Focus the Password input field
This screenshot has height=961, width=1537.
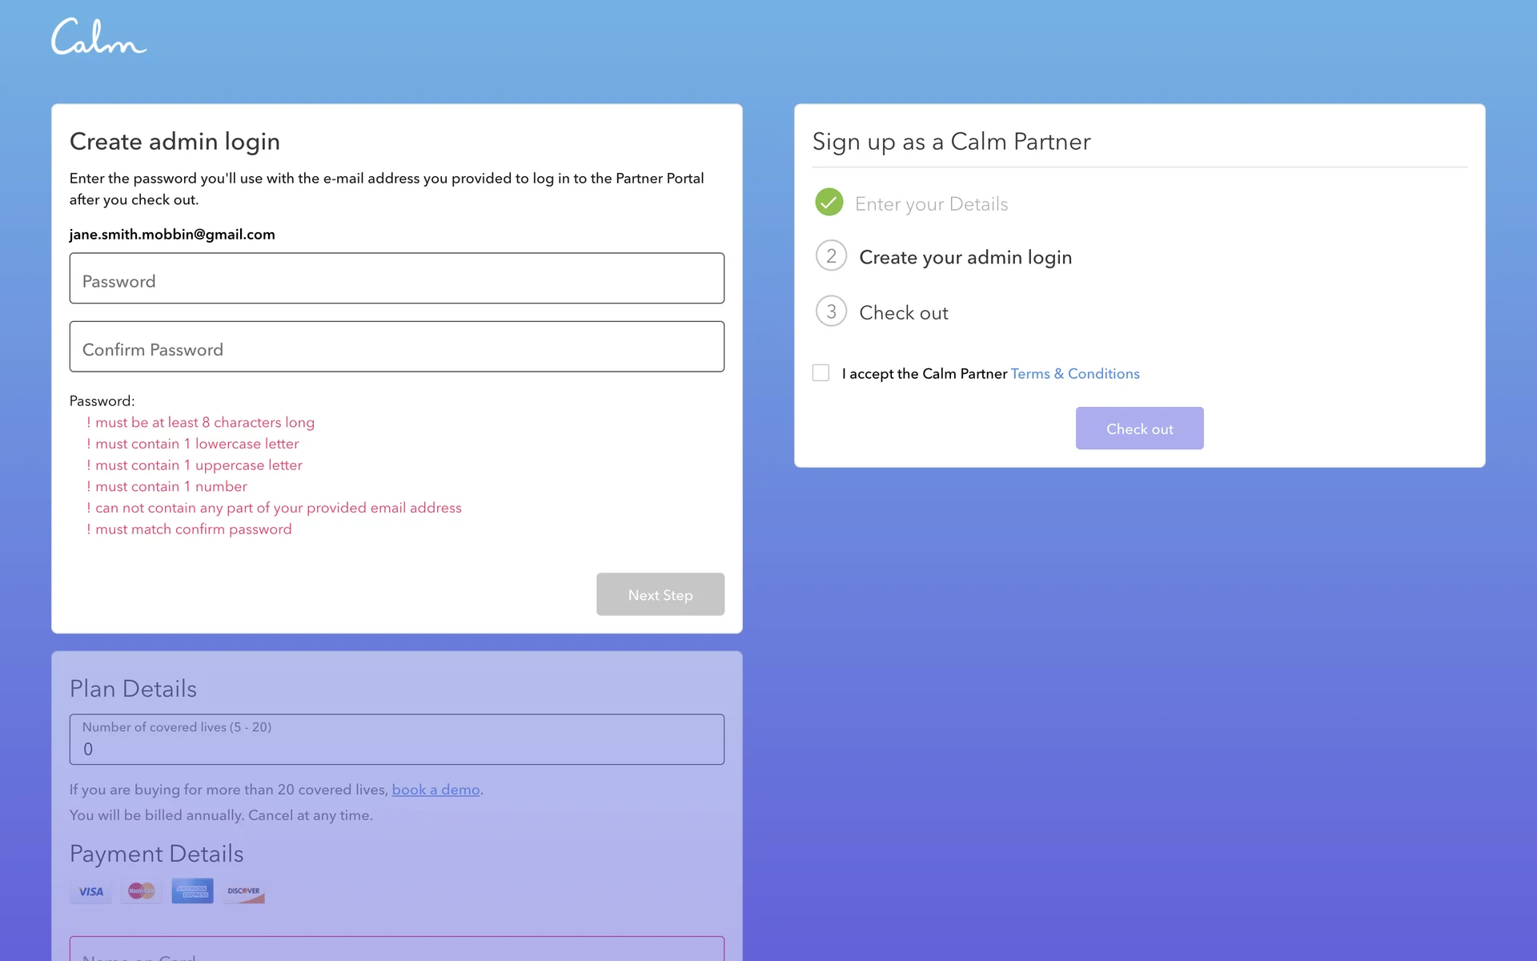[396, 279]
